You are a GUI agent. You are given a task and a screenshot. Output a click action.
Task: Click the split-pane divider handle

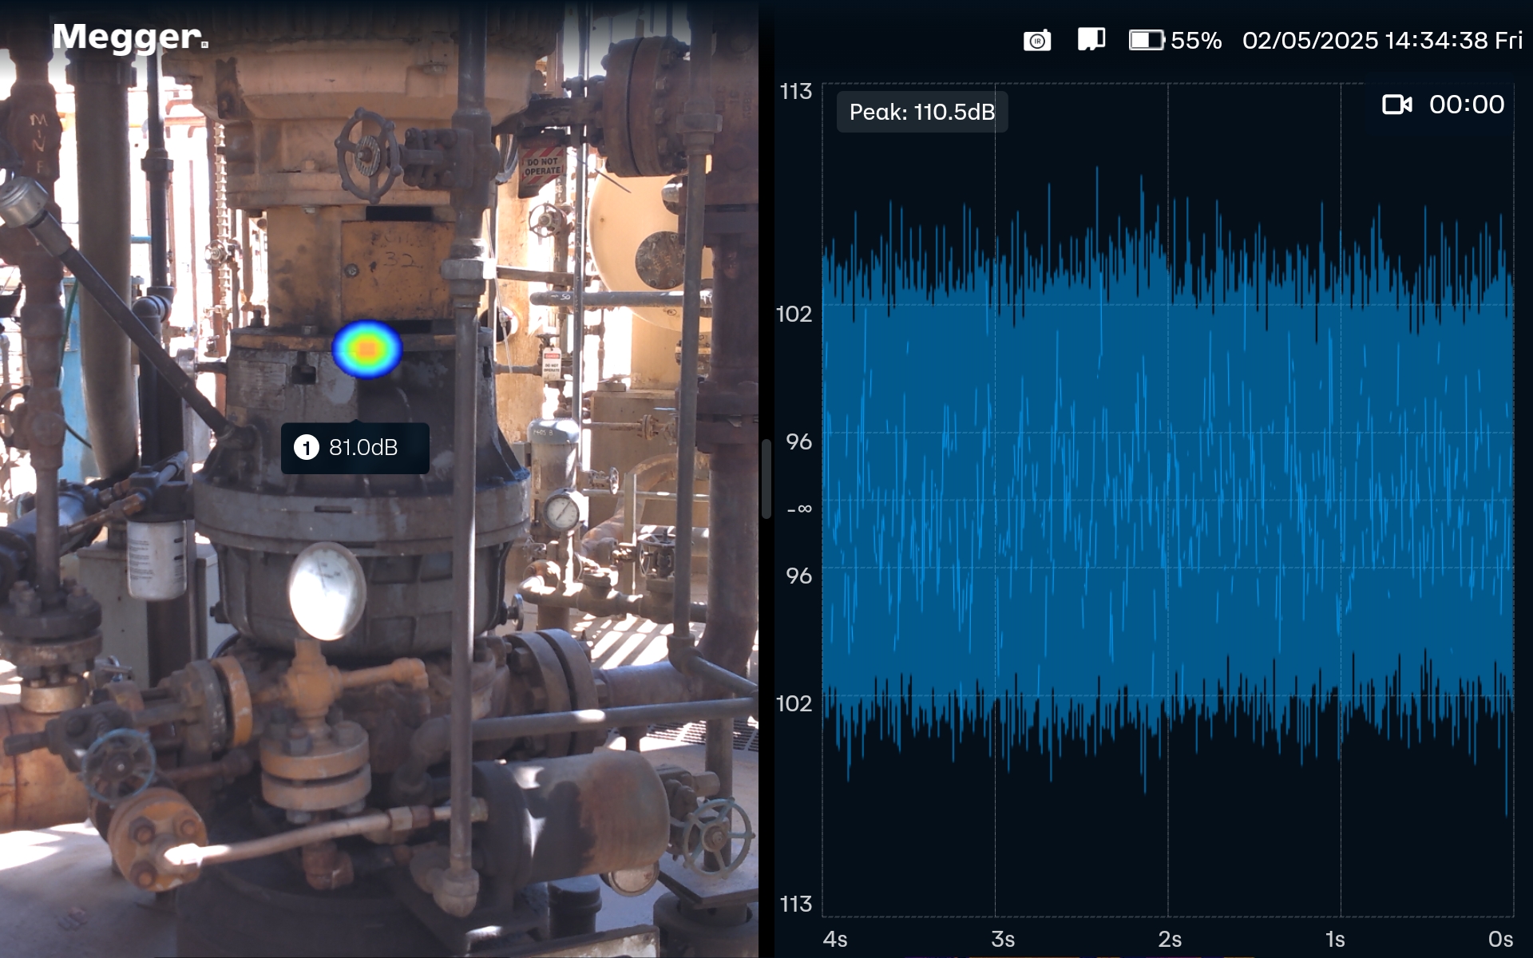point(766,479)
